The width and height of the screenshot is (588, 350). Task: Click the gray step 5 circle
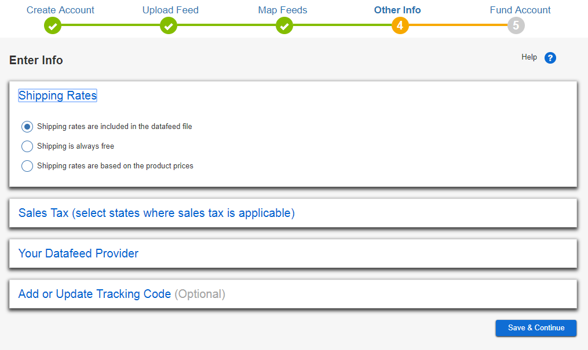pyautogui.click(x=516, y=26)
